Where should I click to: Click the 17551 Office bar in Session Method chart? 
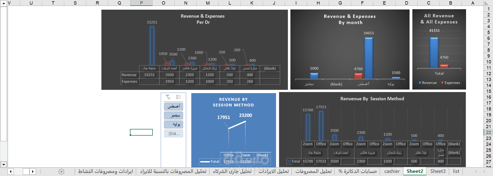(x=321, y=126)
